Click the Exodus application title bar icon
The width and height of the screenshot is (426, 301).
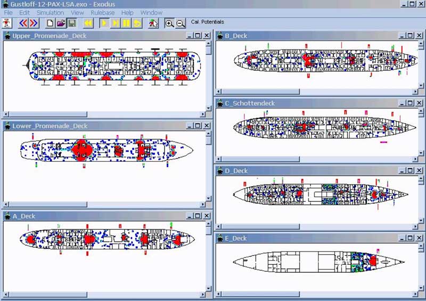pos(5,4)
